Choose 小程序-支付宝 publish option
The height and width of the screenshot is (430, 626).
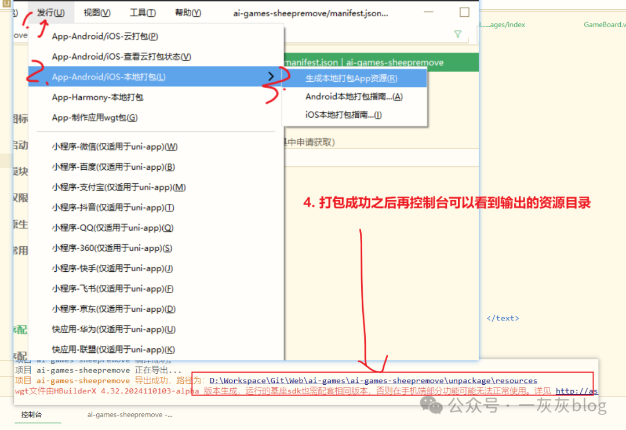coord(118,187)
